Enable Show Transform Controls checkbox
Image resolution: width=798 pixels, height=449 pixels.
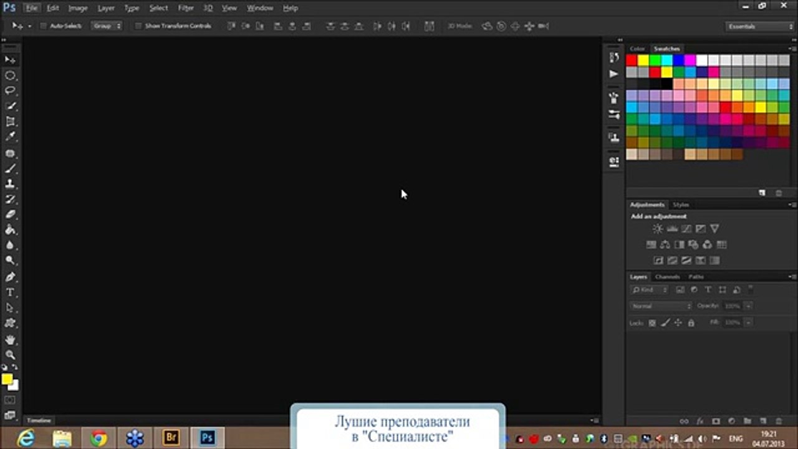[138, 26]
